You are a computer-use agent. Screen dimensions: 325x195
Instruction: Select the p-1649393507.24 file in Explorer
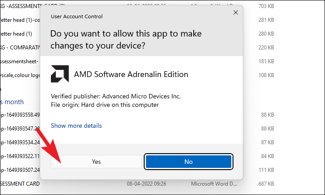pyautogui.click(x=20, y=170)
